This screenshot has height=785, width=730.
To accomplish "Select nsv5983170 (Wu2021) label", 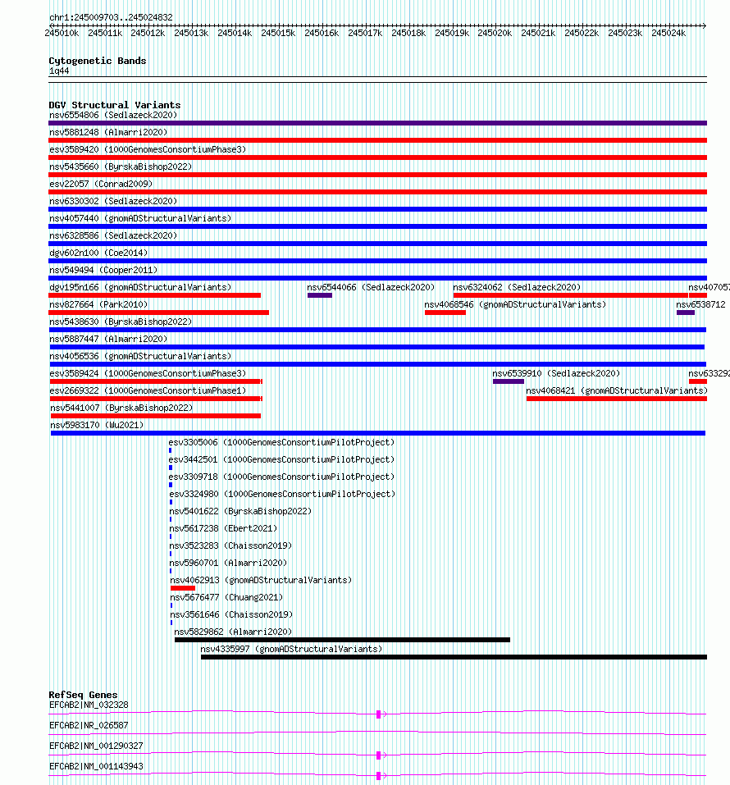I will pyautogui.click(x=97, y=425).
